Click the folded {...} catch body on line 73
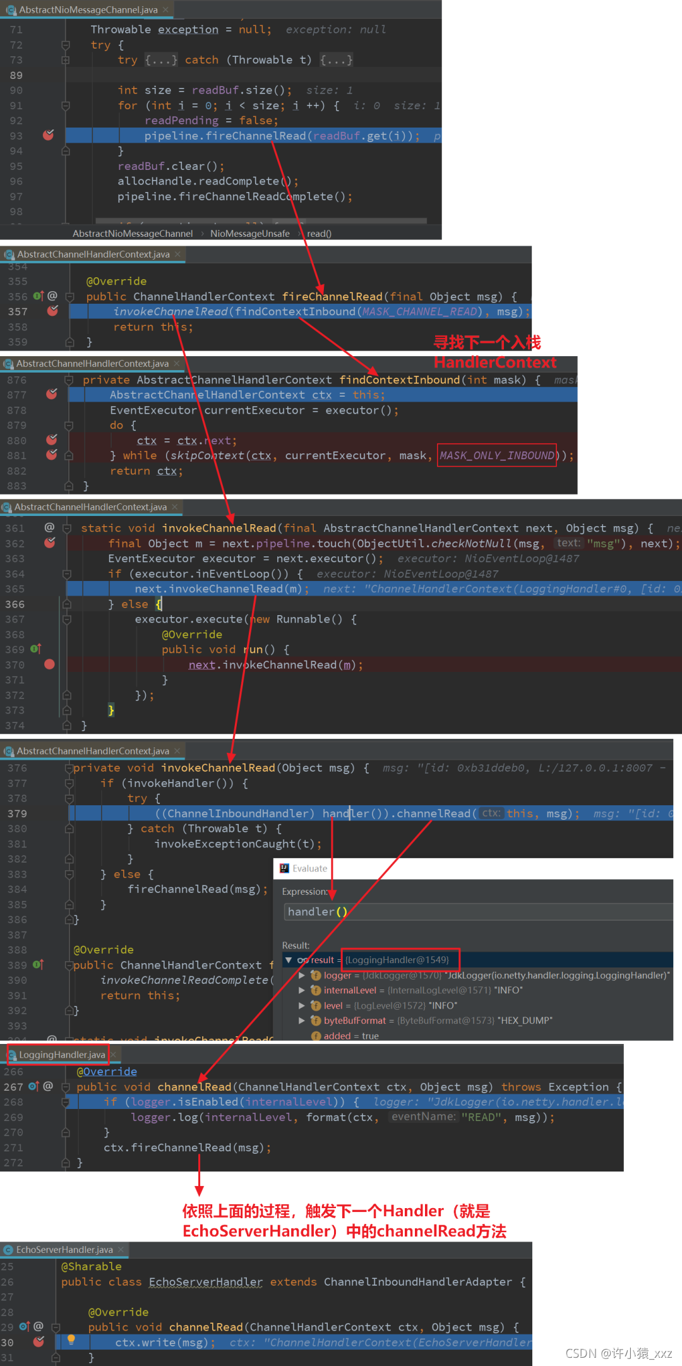 336,60
